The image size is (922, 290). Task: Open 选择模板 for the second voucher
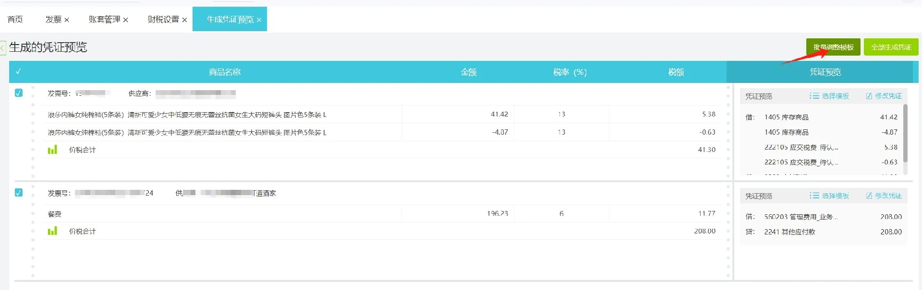[x=835, y=196]
